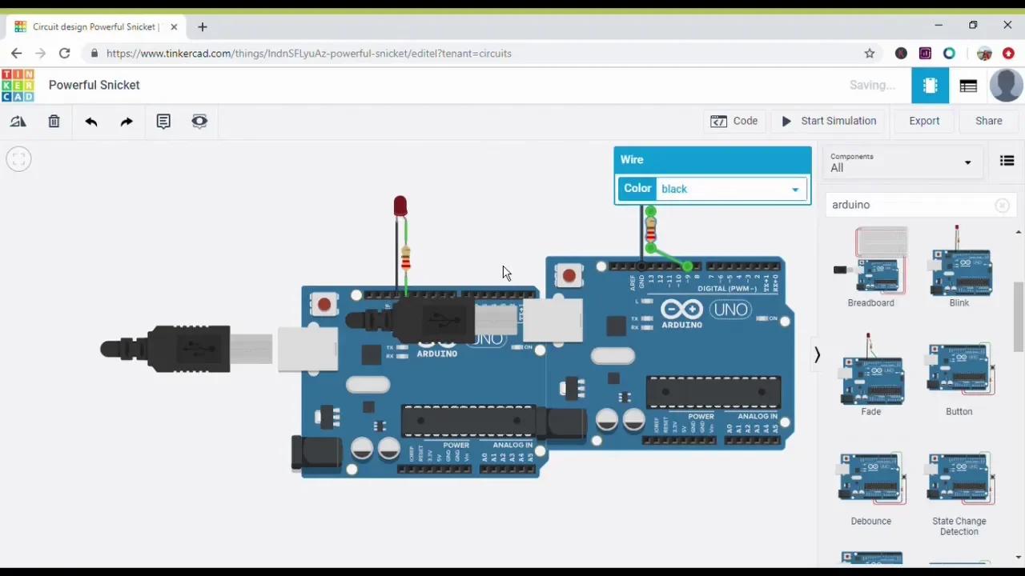Click the Export button
The width and height of the screenshot is (1025, 576).
click(x=924, y=121)
